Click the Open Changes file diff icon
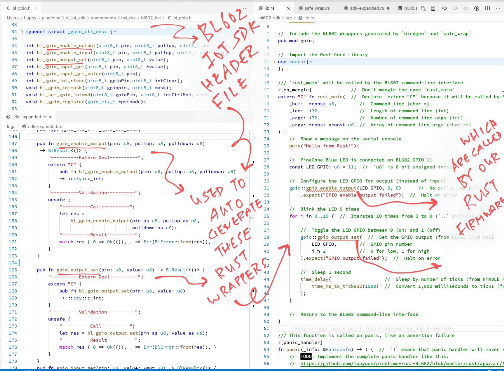The width and height of the screenshot is (504, 371). [433, 8]
